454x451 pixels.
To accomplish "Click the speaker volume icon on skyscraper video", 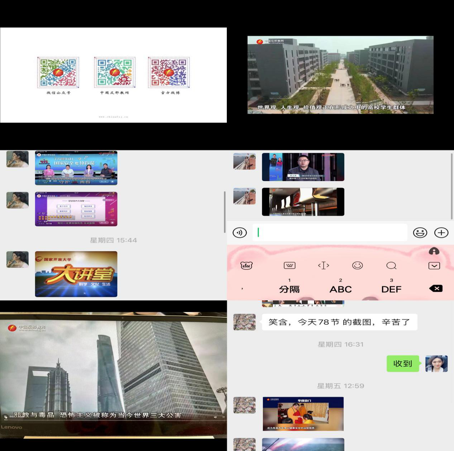I will [215, 417].
